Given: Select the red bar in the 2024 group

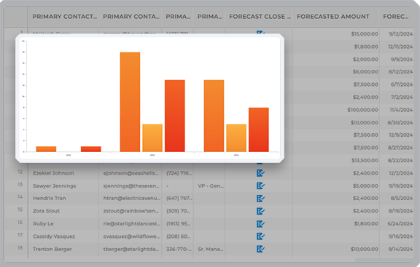Looking at the screenshot, I should click(x=258, y=129).
